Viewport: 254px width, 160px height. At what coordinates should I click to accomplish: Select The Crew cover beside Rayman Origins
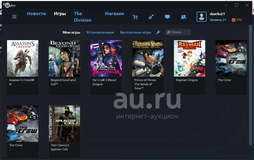pyautogui.click(x=231, y=58)
